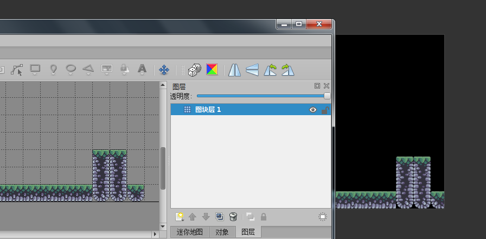Switch to the 迷你地图 tab
The width and height of the screenshot is (486, 239).
click(190, 232)
